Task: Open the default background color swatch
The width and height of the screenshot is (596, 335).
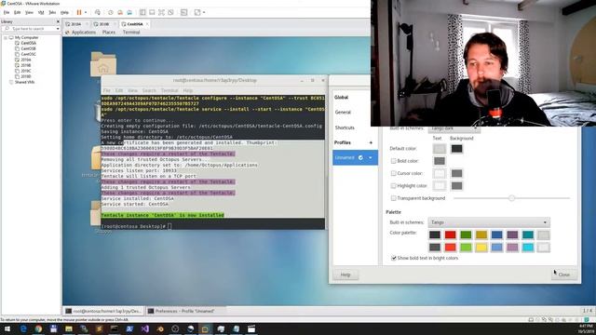Action: point(456,149)
